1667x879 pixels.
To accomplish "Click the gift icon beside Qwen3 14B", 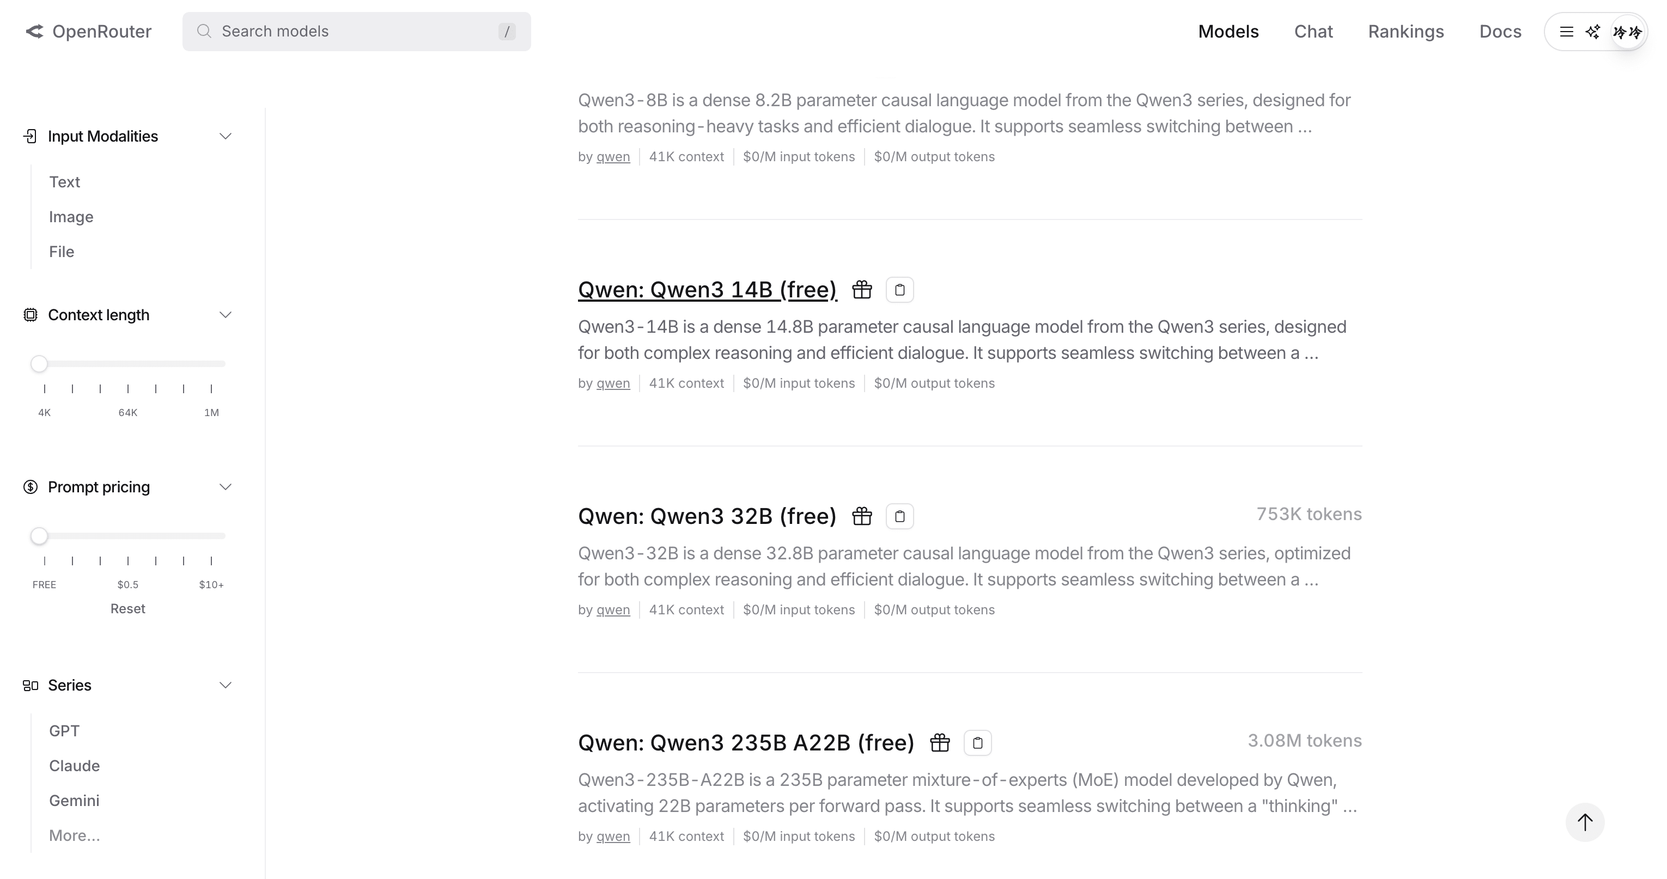I will (862, 290).
